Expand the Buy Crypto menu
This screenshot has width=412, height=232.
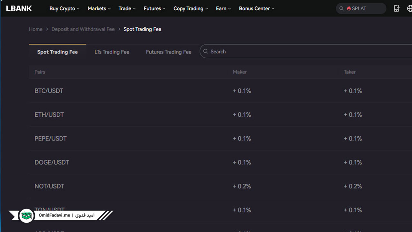(x=64, y=9)
